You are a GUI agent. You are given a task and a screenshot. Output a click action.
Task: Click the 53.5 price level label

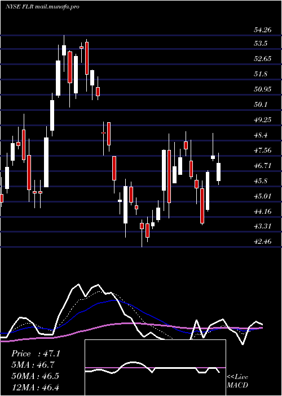click(261, 44)
